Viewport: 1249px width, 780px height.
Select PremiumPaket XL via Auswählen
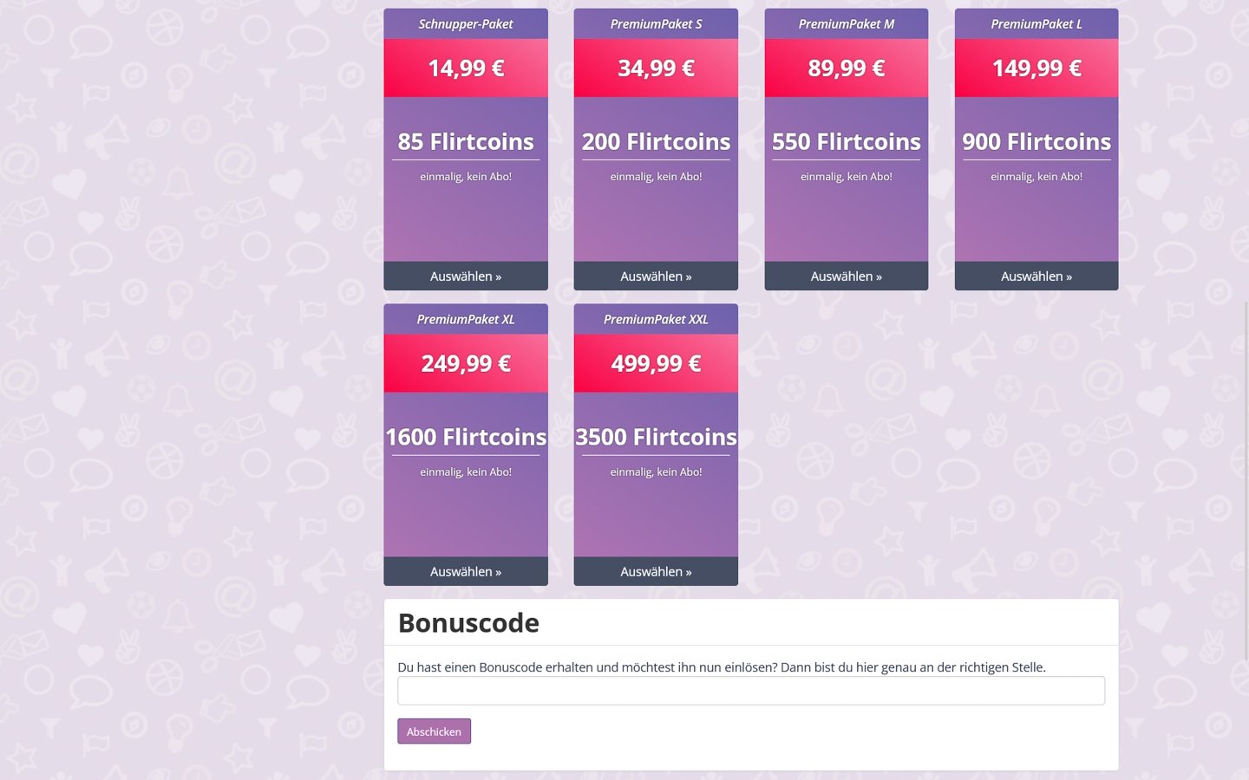[466, 571]
